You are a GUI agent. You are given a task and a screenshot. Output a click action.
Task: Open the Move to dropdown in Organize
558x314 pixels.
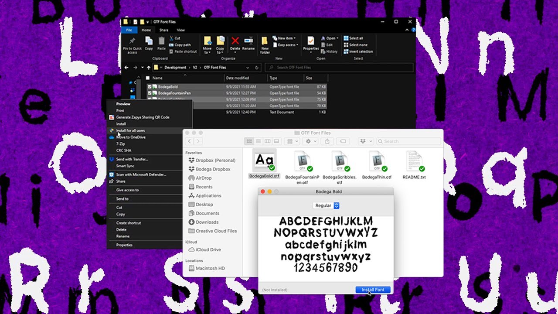208,45
